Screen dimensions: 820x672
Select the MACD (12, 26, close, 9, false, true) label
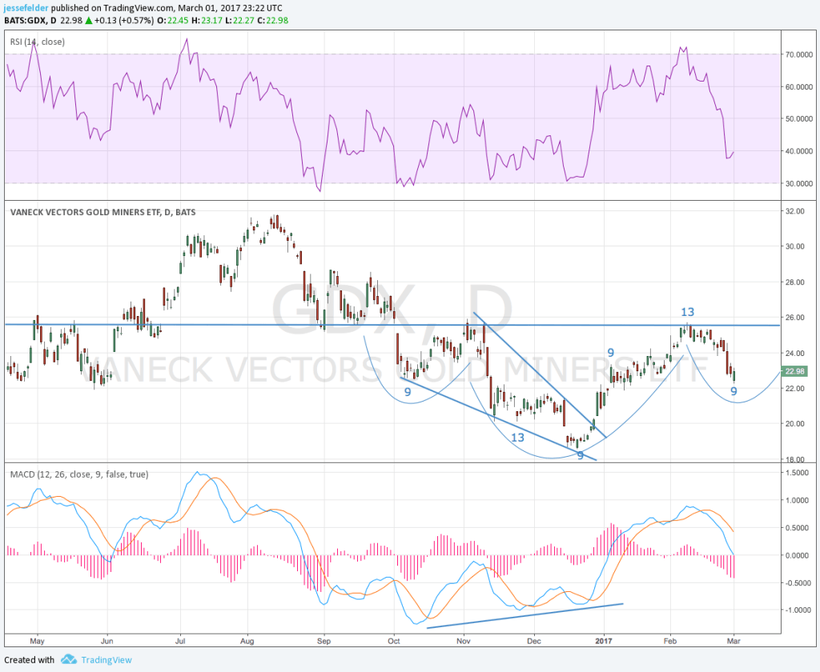click(79, 474)
